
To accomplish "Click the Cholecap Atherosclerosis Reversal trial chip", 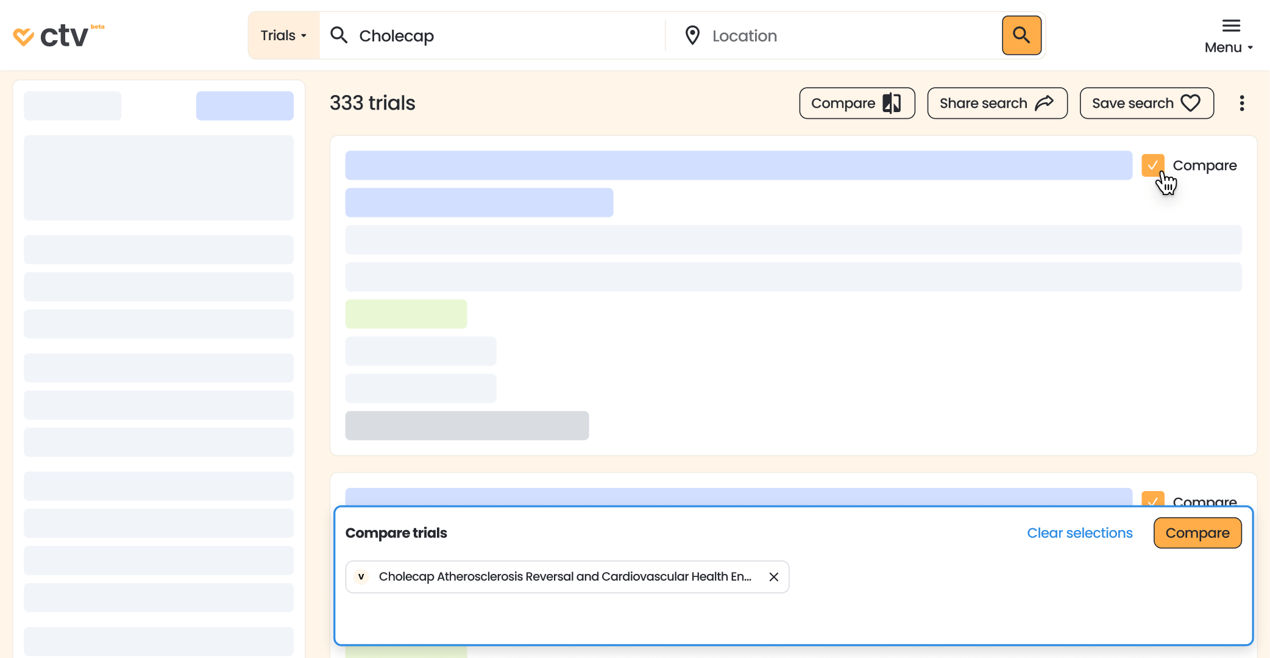I will point(567,576).
